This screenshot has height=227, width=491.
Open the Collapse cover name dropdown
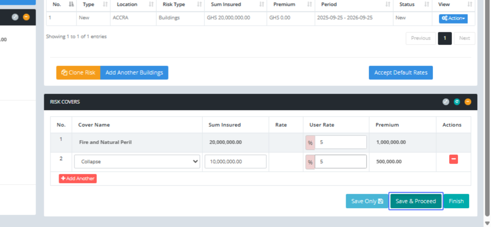[137, 162]
